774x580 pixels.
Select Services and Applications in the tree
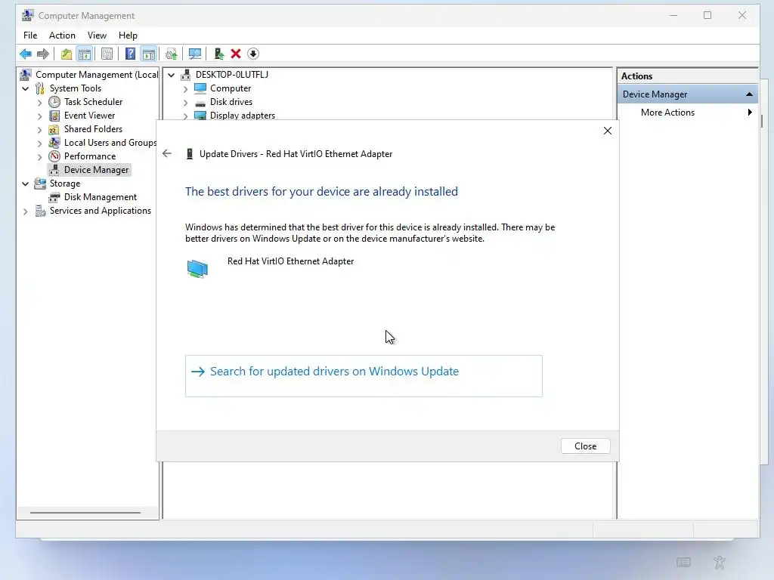point(101,211)
